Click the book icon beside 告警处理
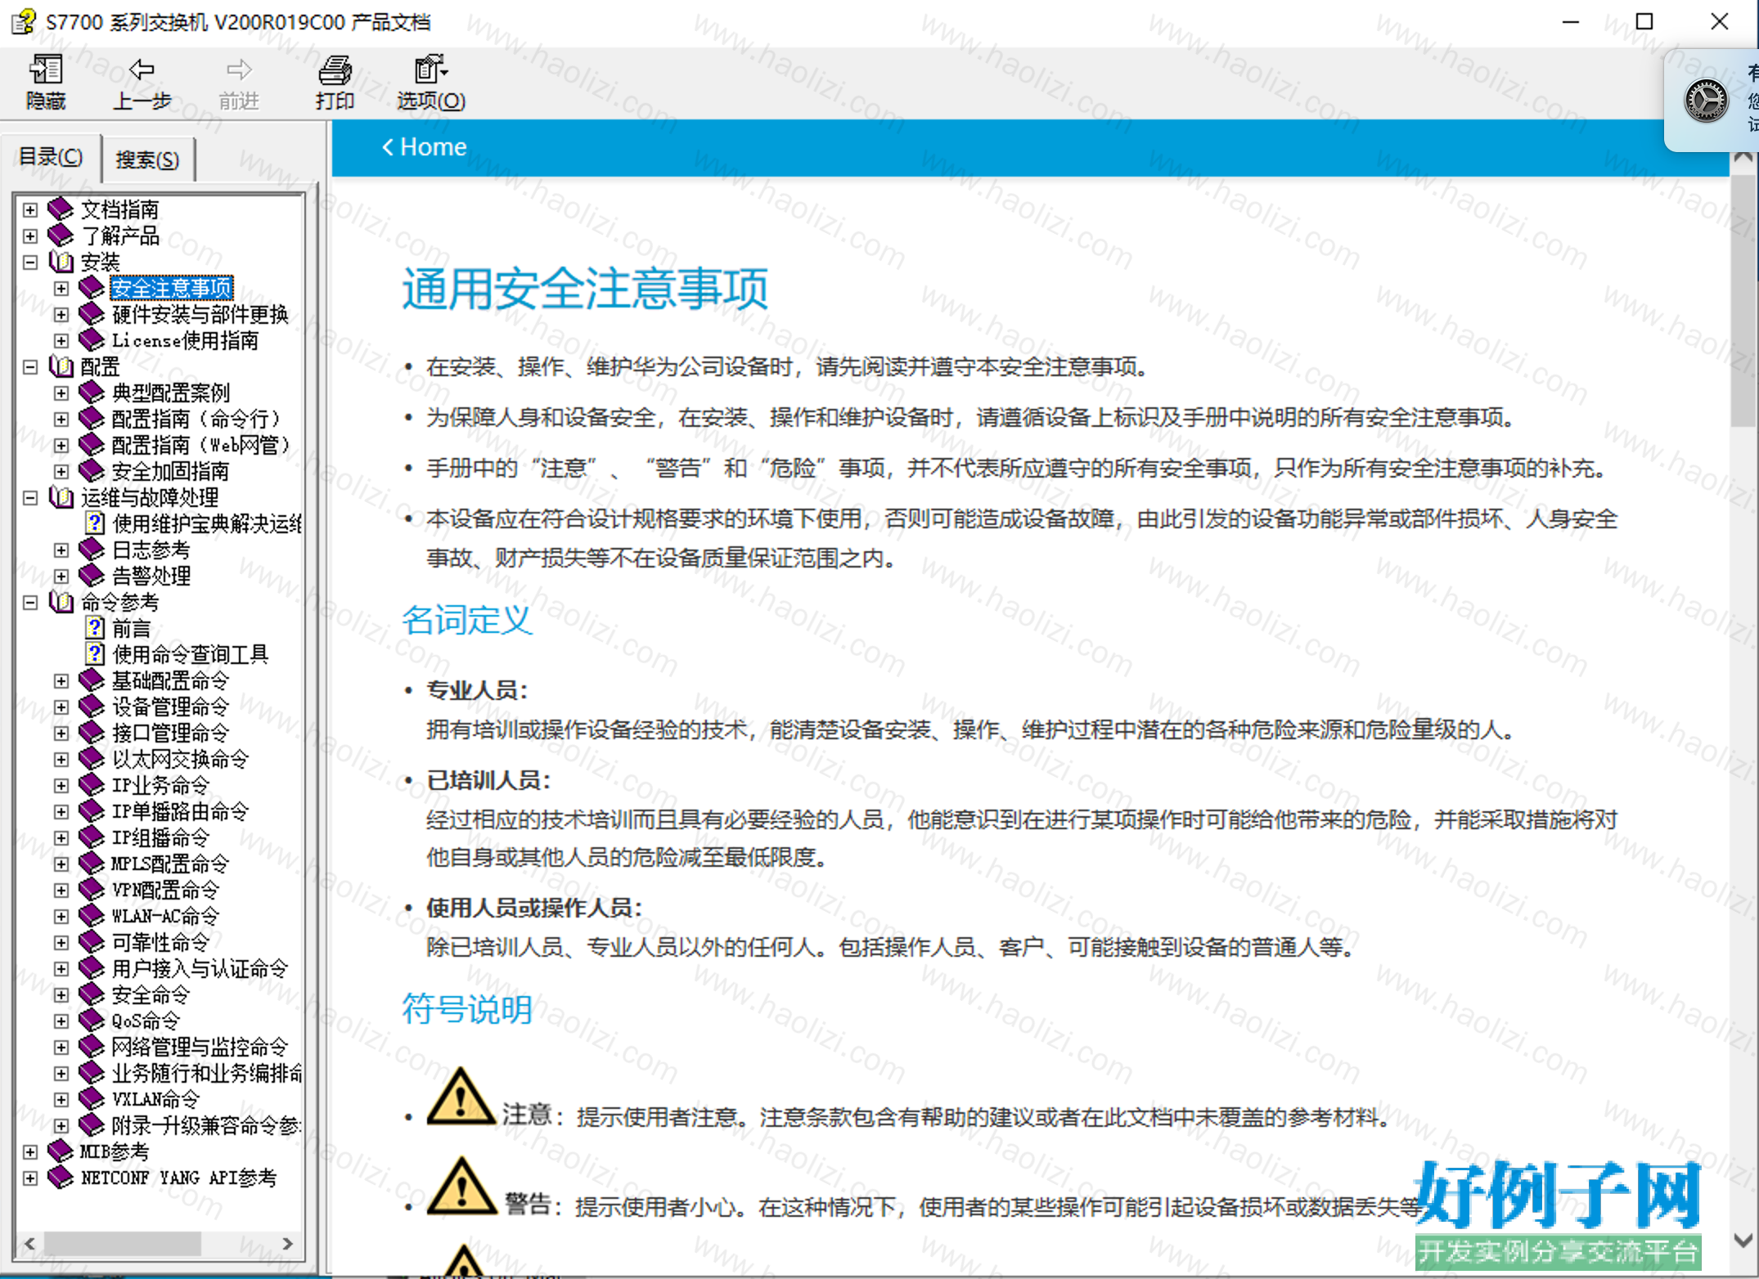1759x1279 pixels. 92,576
